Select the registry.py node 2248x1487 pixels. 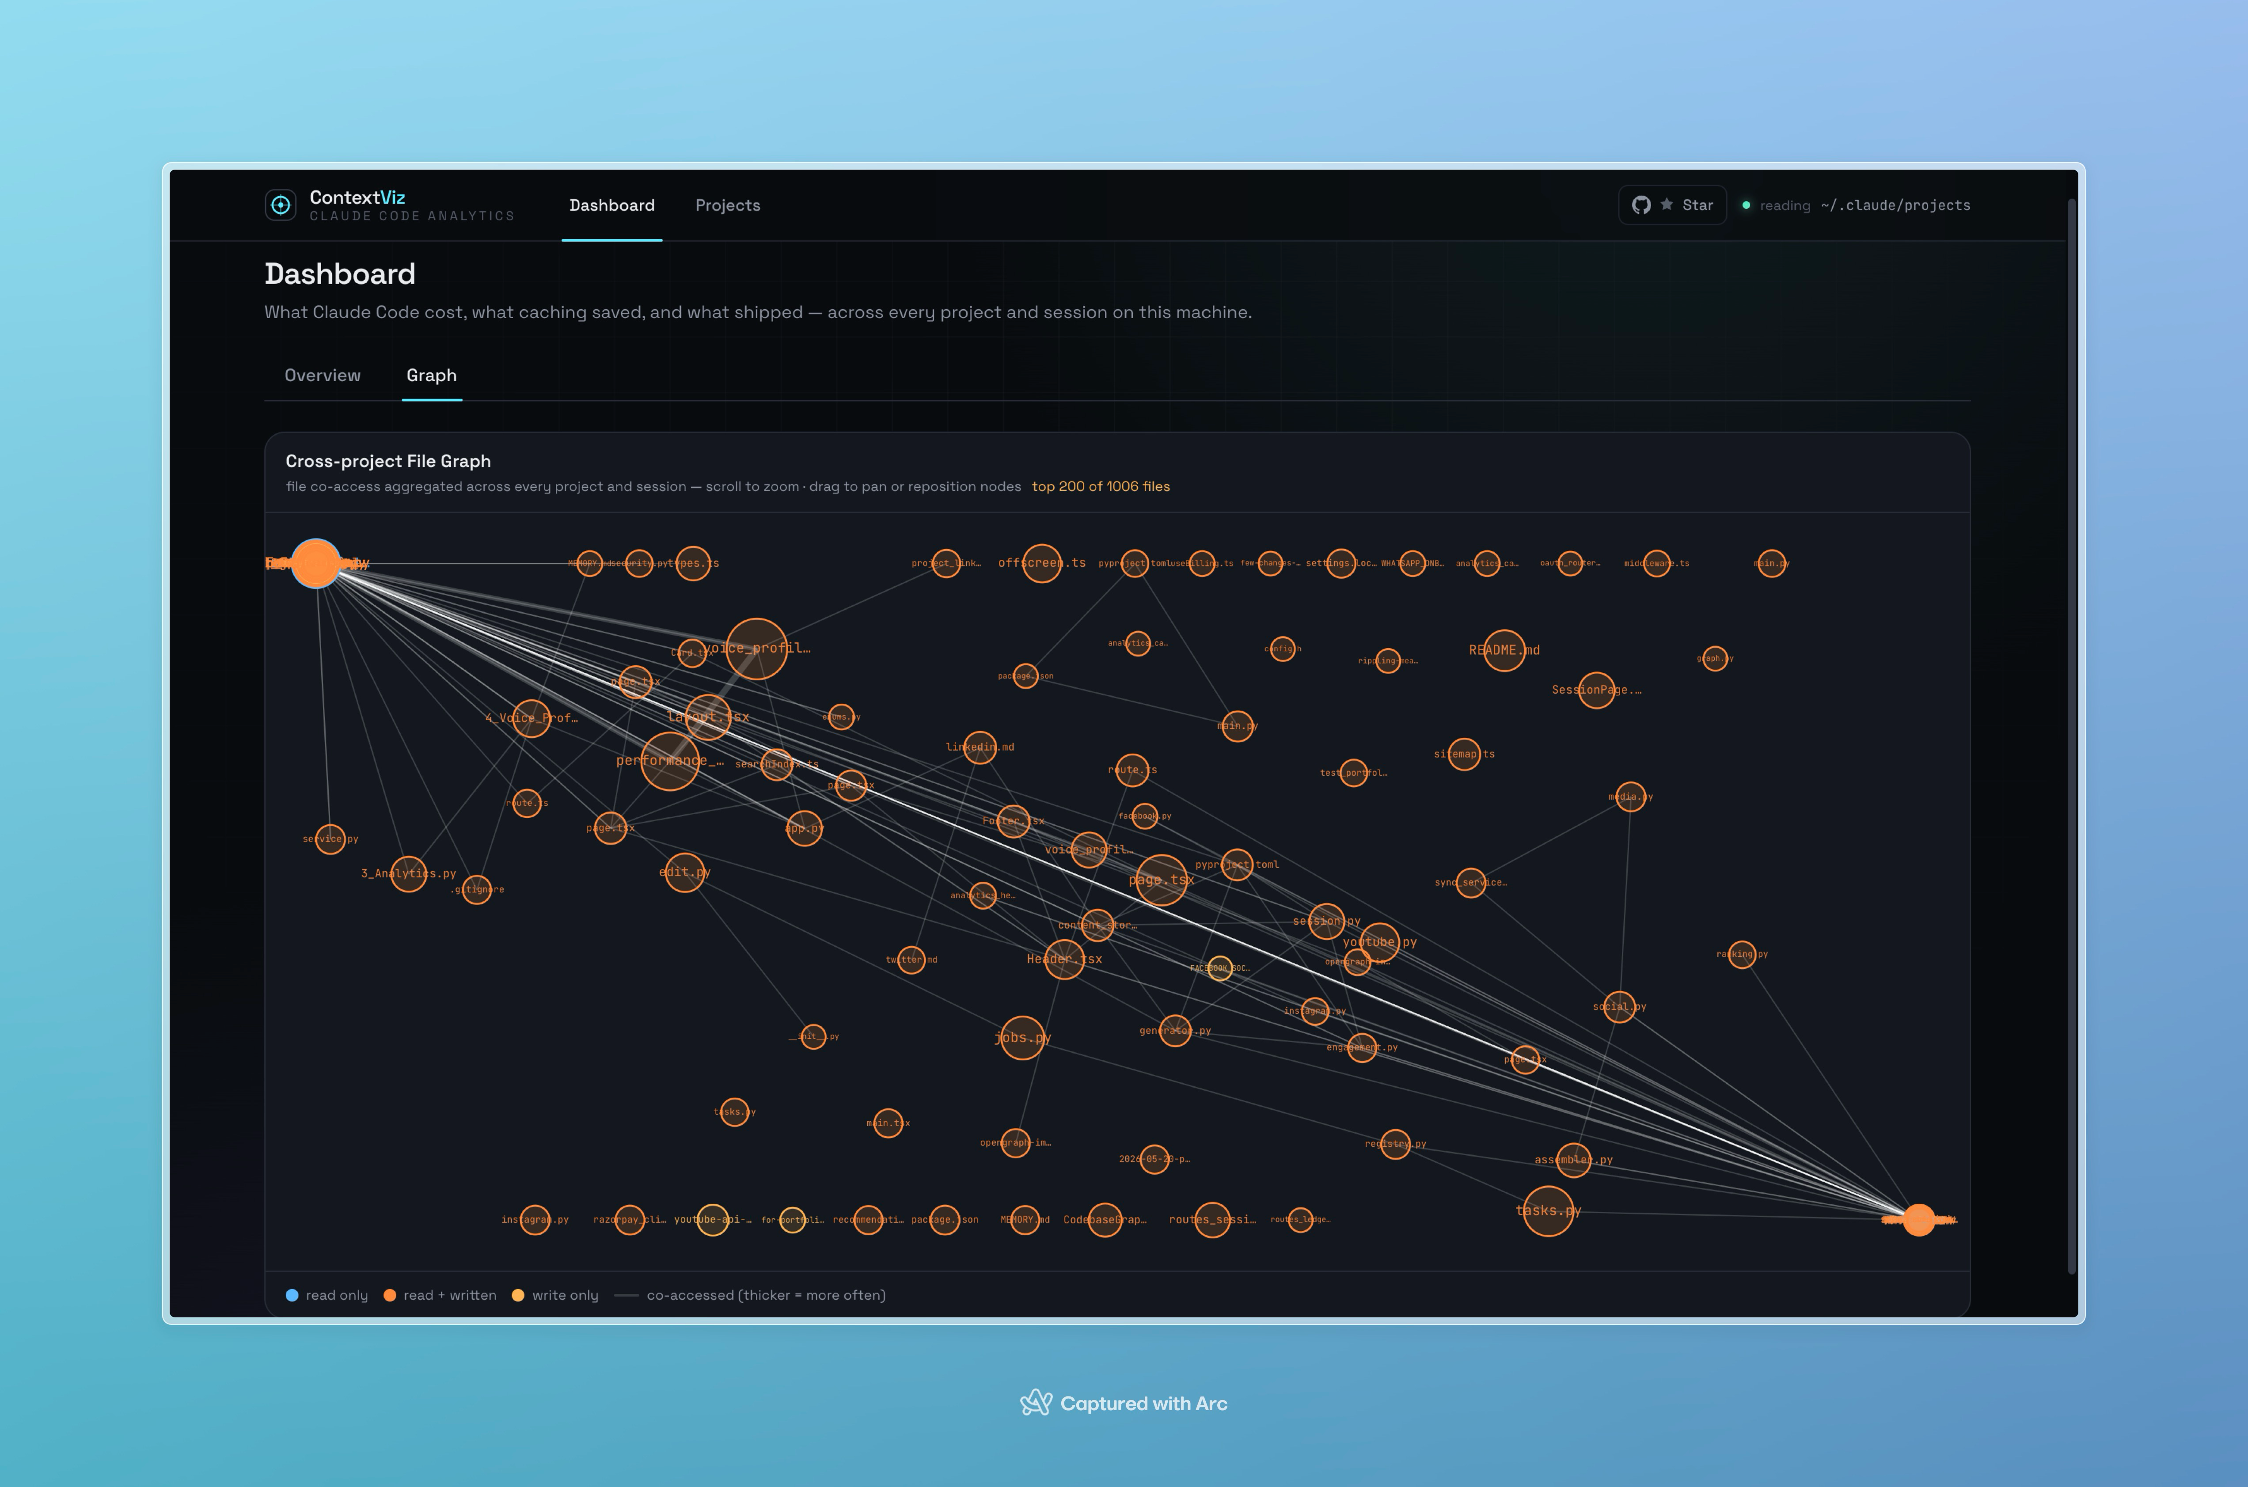(1394, 1144)
